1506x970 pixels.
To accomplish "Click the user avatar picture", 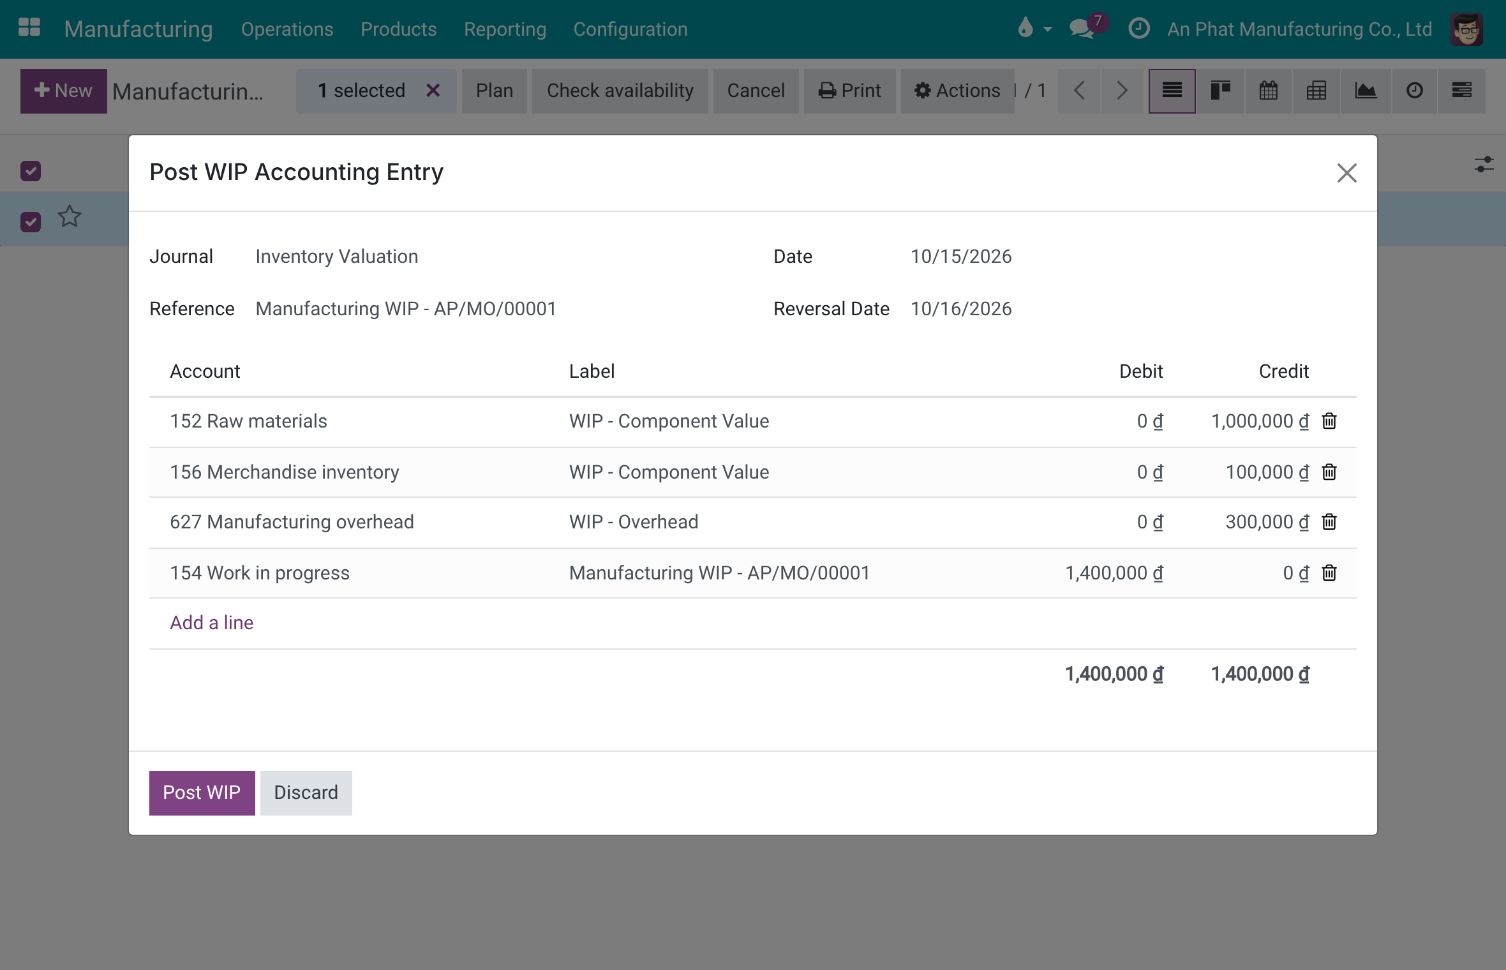I will [x=1466, y=29].
